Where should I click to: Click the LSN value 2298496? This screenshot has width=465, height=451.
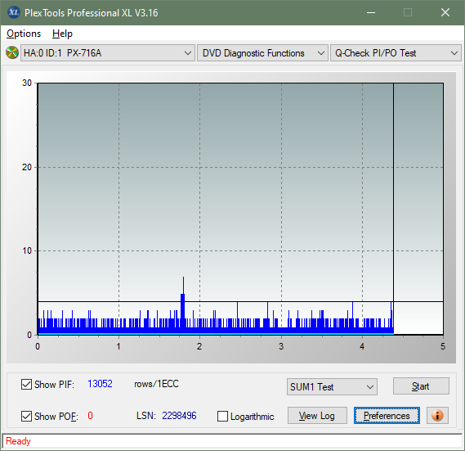click(179, 416)
